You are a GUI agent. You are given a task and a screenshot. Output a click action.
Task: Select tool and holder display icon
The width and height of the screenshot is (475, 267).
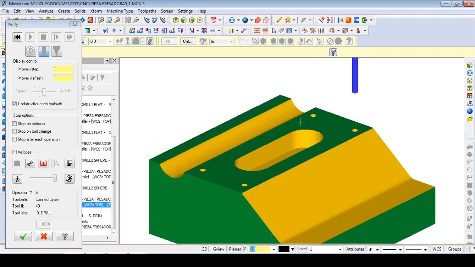[x=57, y=51]
